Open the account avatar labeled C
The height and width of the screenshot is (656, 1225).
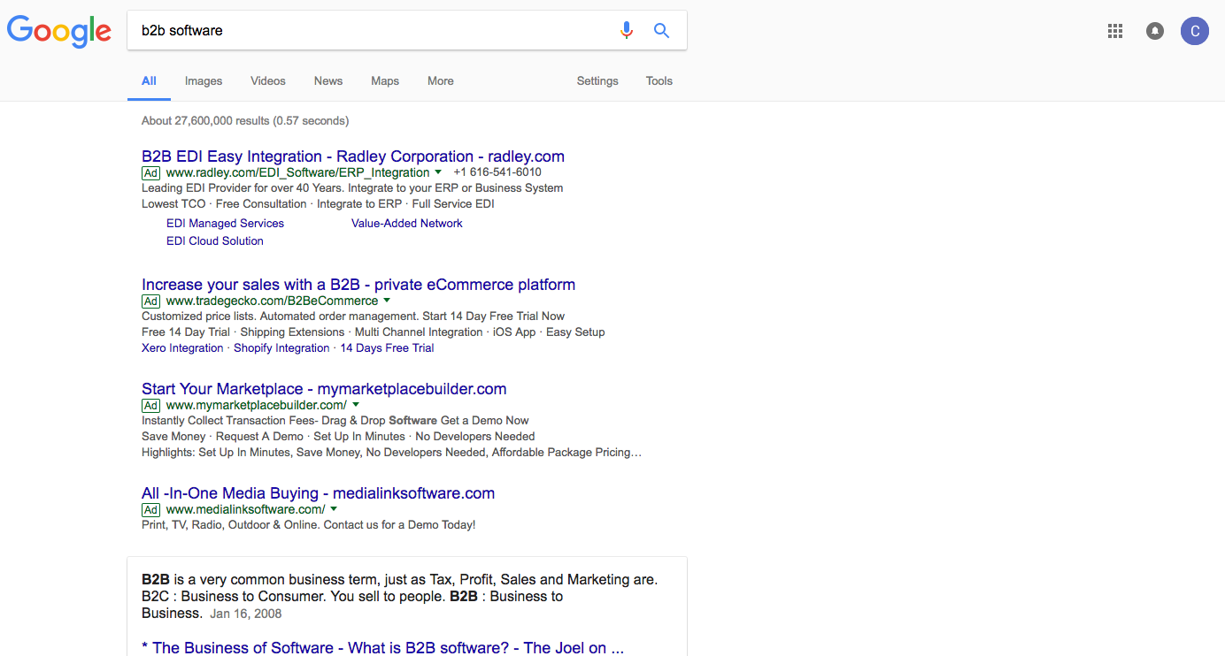click(x=1195, y=31)
